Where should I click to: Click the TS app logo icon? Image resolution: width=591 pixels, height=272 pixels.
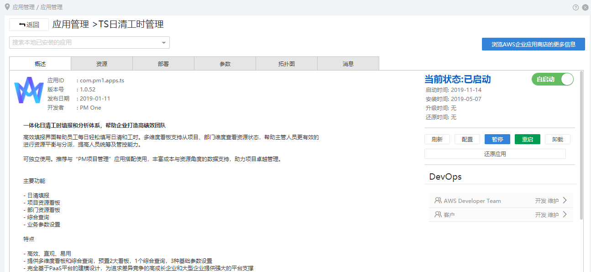[x=29, y=90]
